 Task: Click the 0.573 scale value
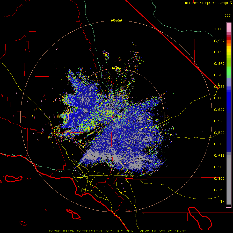[219, 121]
